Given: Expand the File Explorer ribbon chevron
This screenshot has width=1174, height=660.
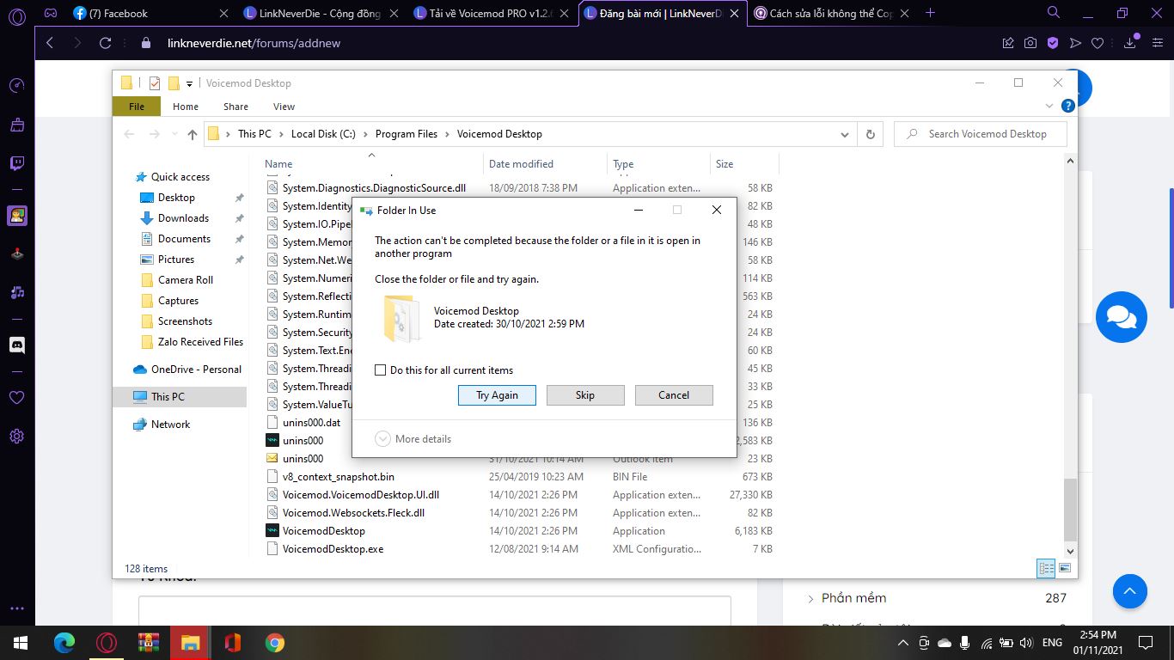Looking at the screenshot, I should click(x=1049, y=105).
